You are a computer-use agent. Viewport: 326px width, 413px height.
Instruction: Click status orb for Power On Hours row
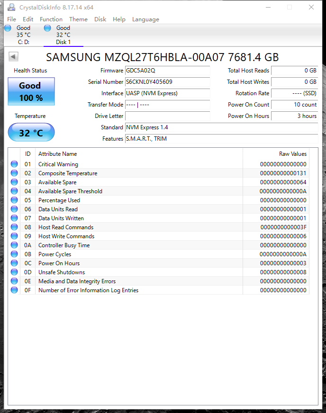[x=14, y=263]
